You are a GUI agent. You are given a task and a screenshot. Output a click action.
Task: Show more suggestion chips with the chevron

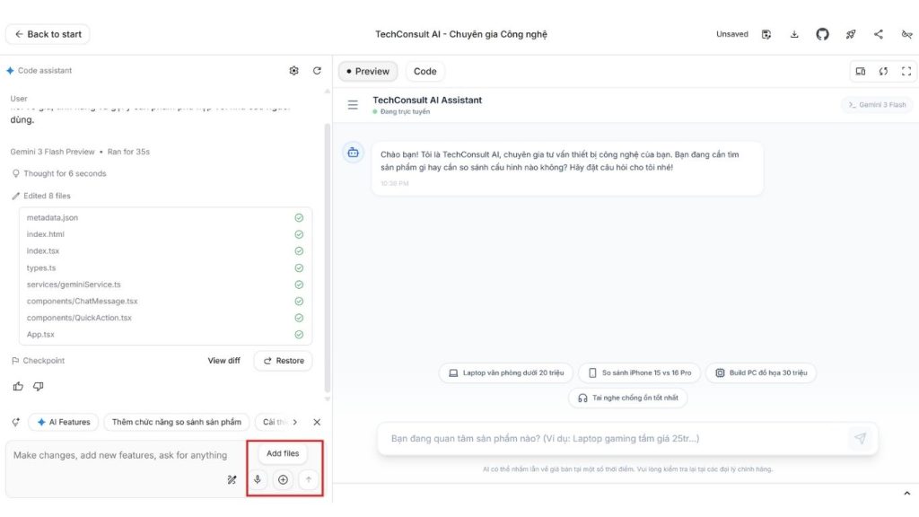coord(294,421)
